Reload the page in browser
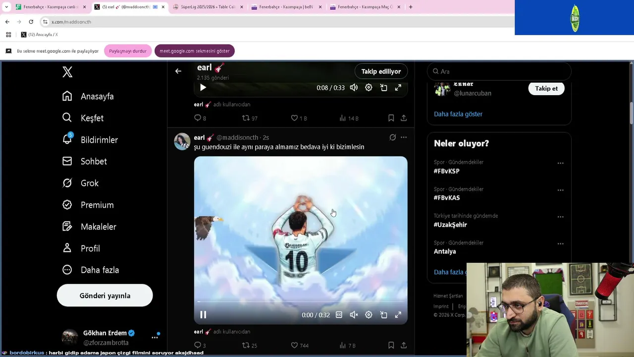Viewport: 634px width, 357px height. pyautogui.click(x=31, y=22)
